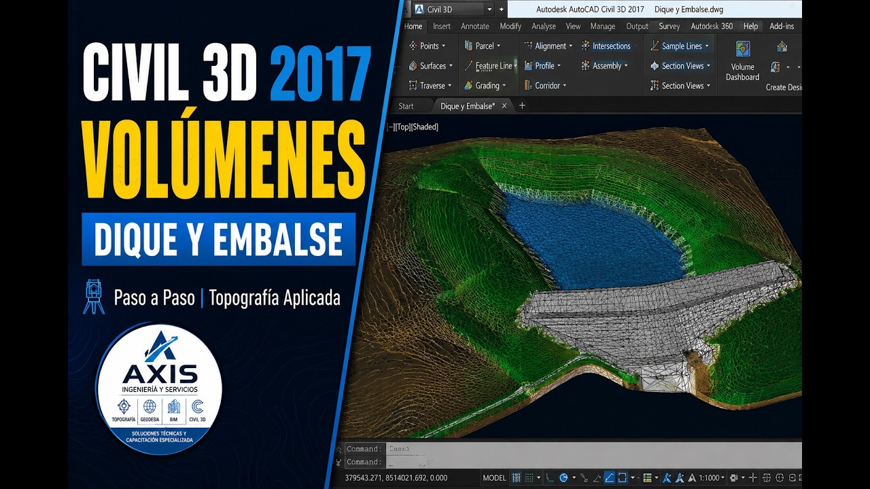870x489 pixels.
Task: Open the Surfaces tool in the ribbon
Action: coord(432,66)
